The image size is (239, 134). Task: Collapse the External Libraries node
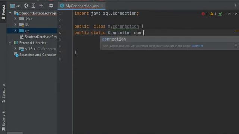pos(10,42)
